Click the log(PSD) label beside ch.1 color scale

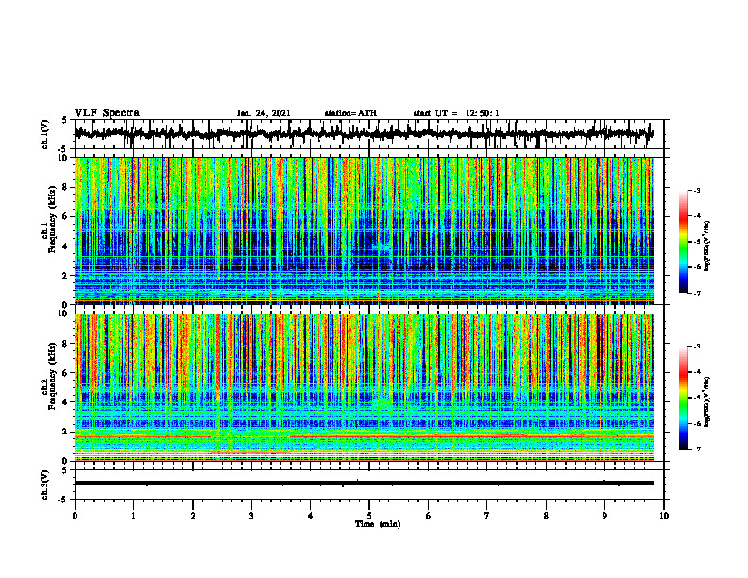pyautogui.click(x=707, y=246)
